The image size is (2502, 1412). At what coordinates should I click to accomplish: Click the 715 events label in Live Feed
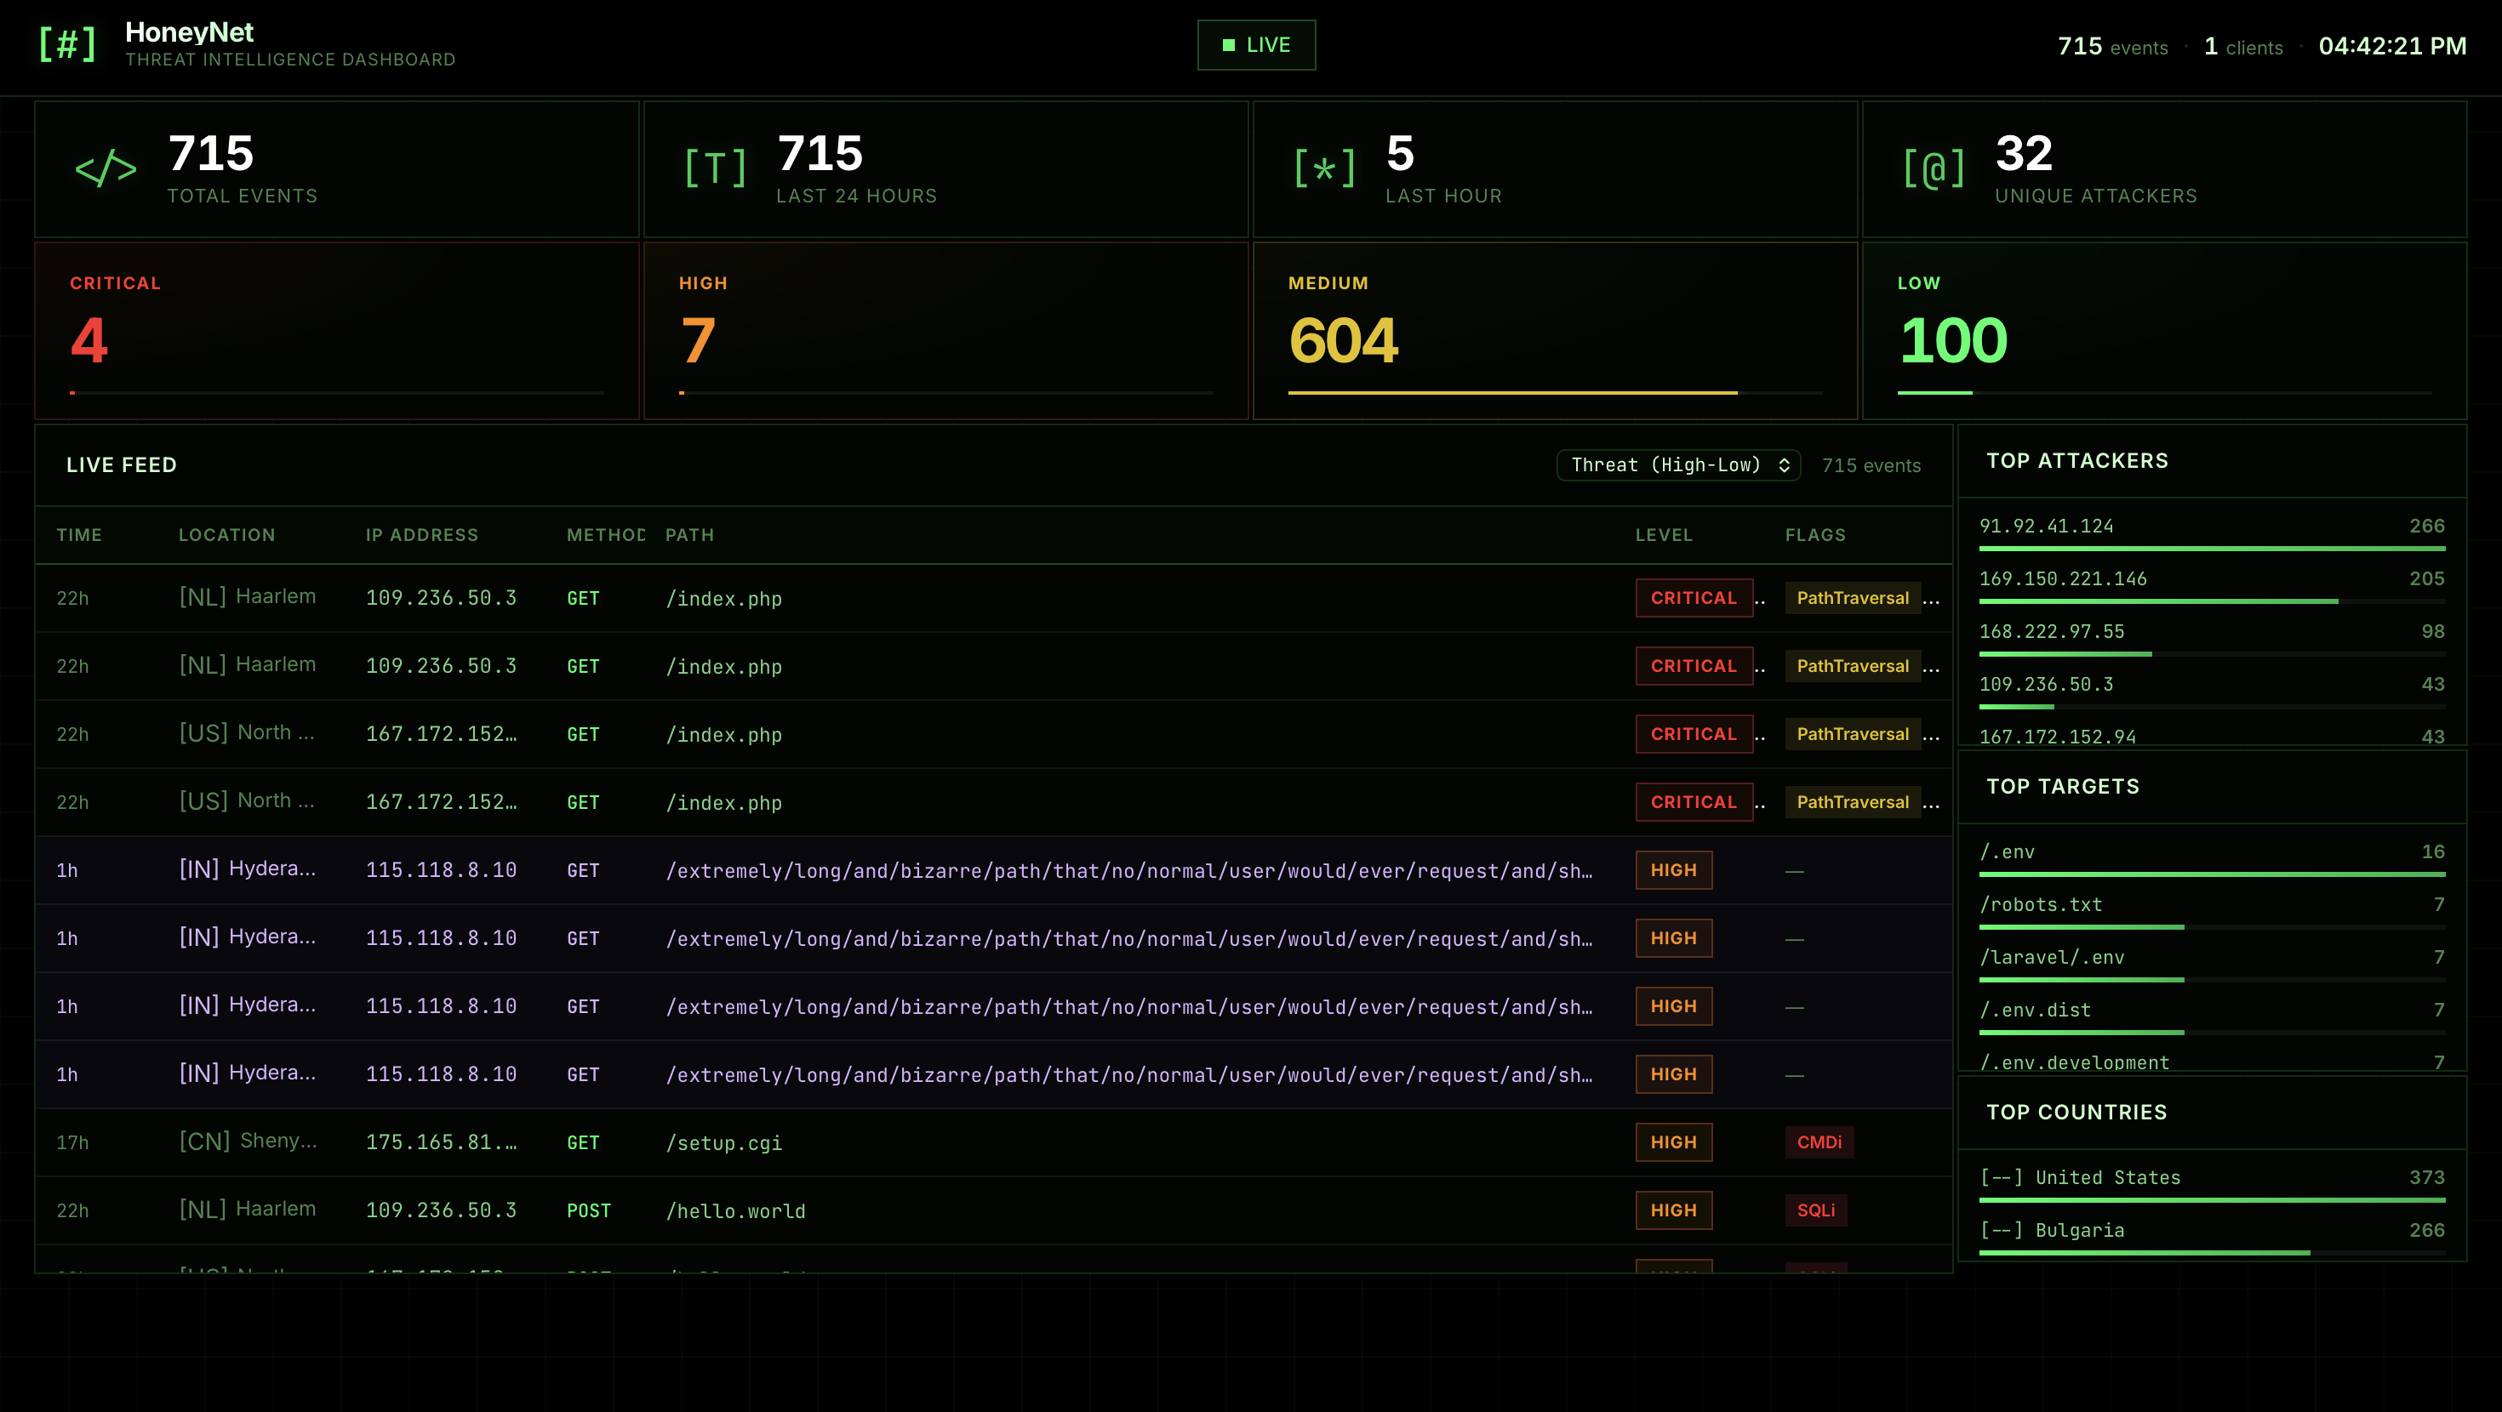[x=1871, y=465]
